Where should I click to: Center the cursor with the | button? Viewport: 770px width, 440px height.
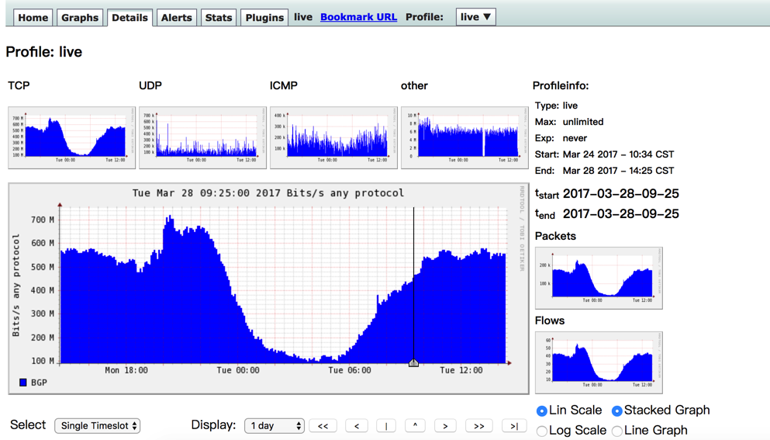click(386, 426)
